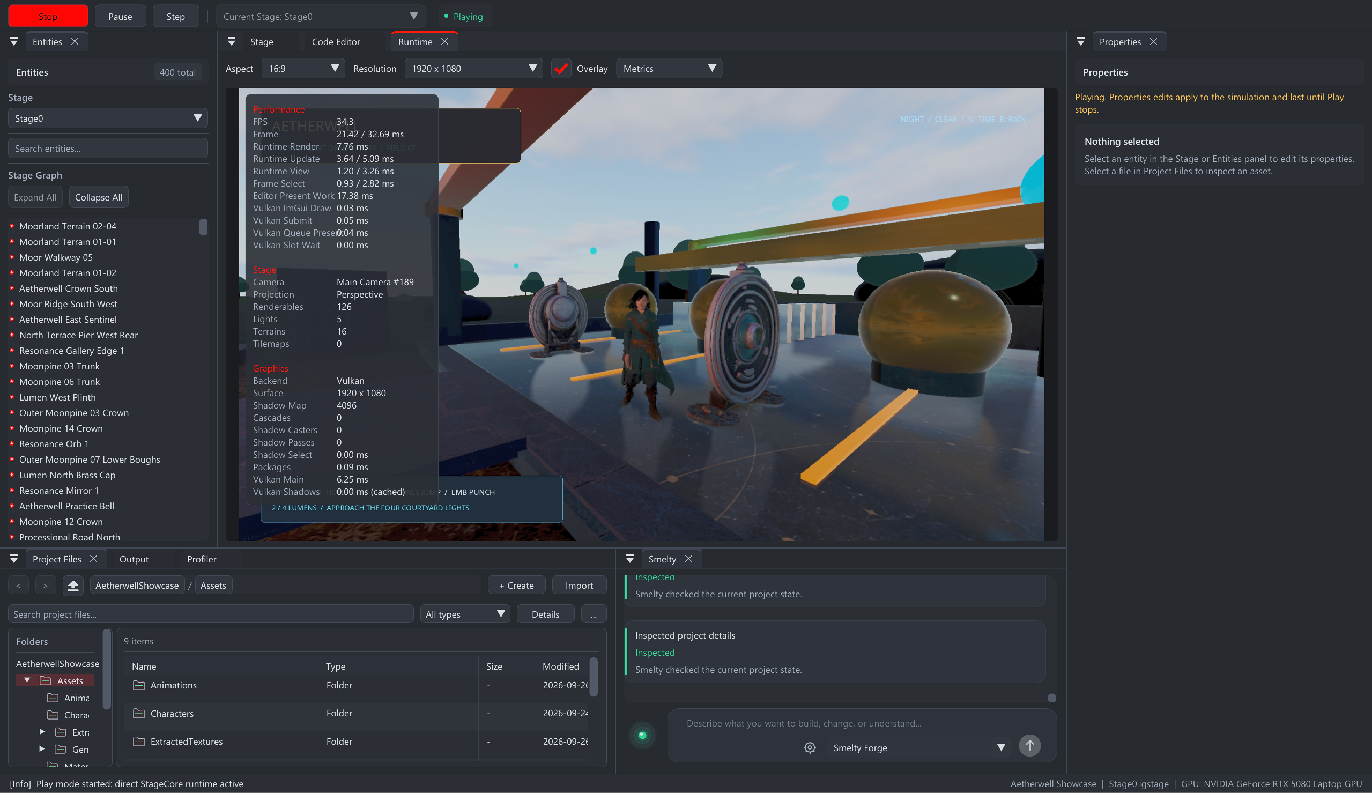Open the Aspect 16:9 dropdown
This screenshot has width=1372, height=793.
(x=303, y=69)
